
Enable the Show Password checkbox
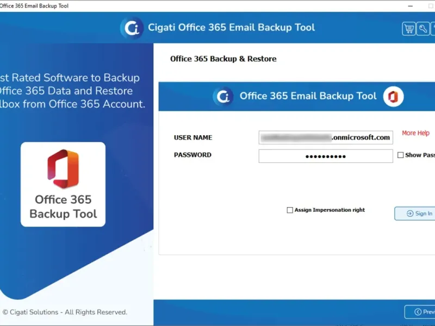tap(400, 155)
